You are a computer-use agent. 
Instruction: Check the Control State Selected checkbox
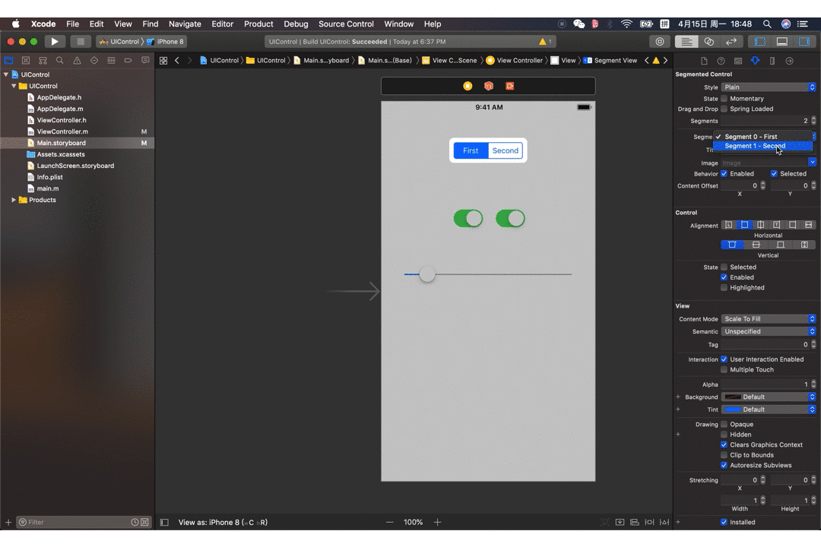click(724, 267)
